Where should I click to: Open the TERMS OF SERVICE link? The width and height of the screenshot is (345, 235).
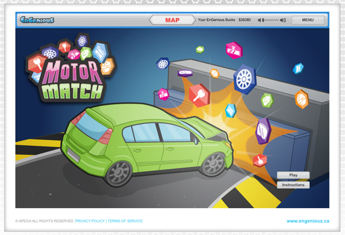click(x=125, y=221)
